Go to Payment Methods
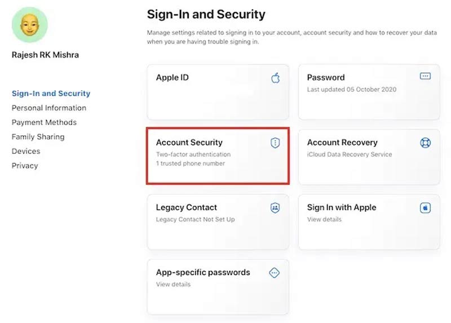This screenshot has height=323, width=451. tap(44, 122)
